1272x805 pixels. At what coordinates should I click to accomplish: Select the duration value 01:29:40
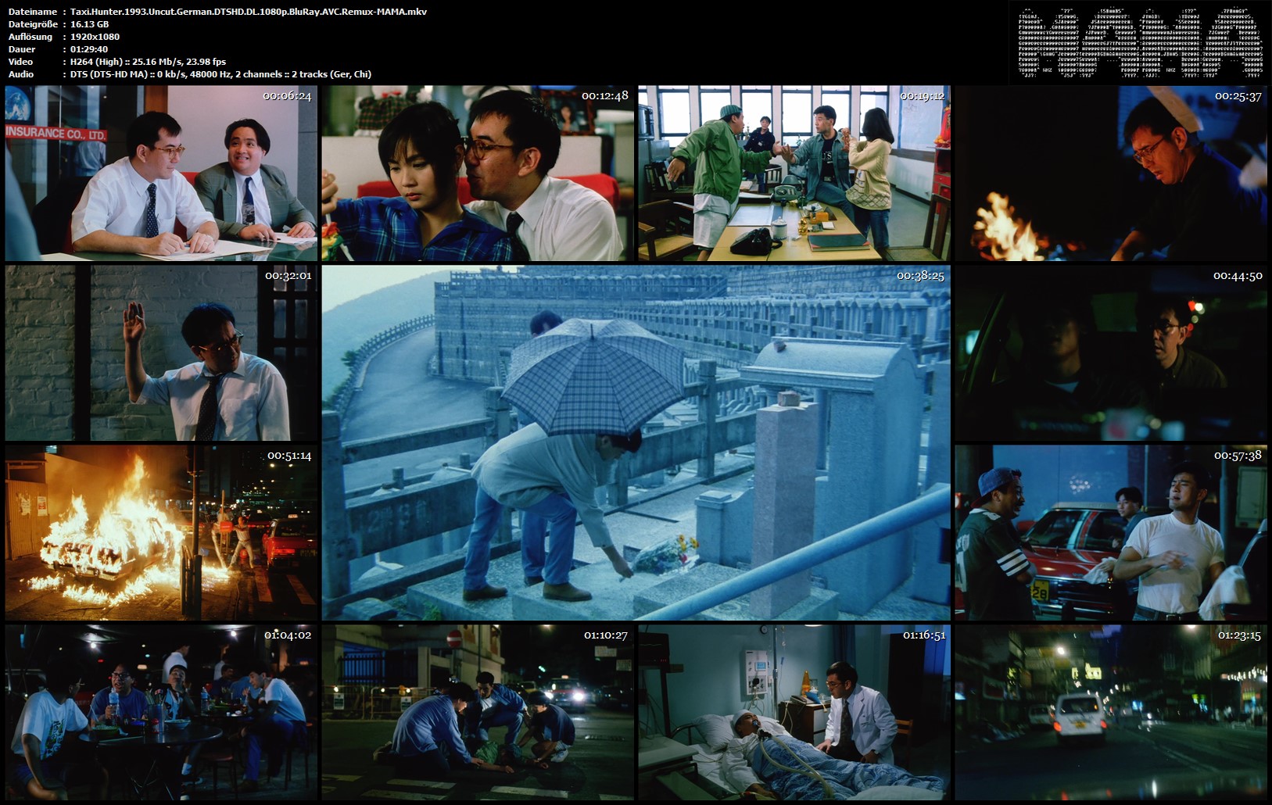(x=89, y=49)
